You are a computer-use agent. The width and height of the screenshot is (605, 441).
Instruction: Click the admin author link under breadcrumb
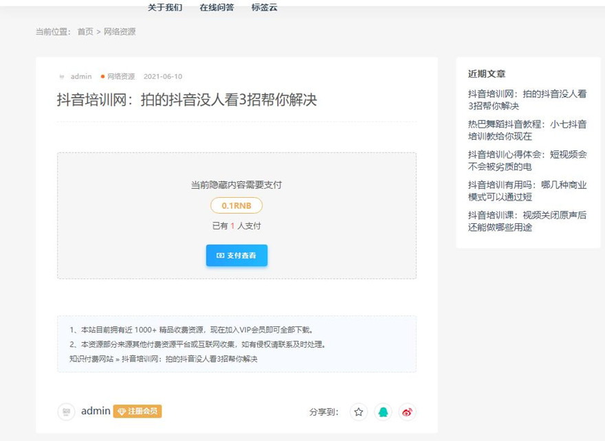81,76
